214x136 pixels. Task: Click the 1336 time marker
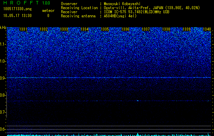(x=125, y=29)
